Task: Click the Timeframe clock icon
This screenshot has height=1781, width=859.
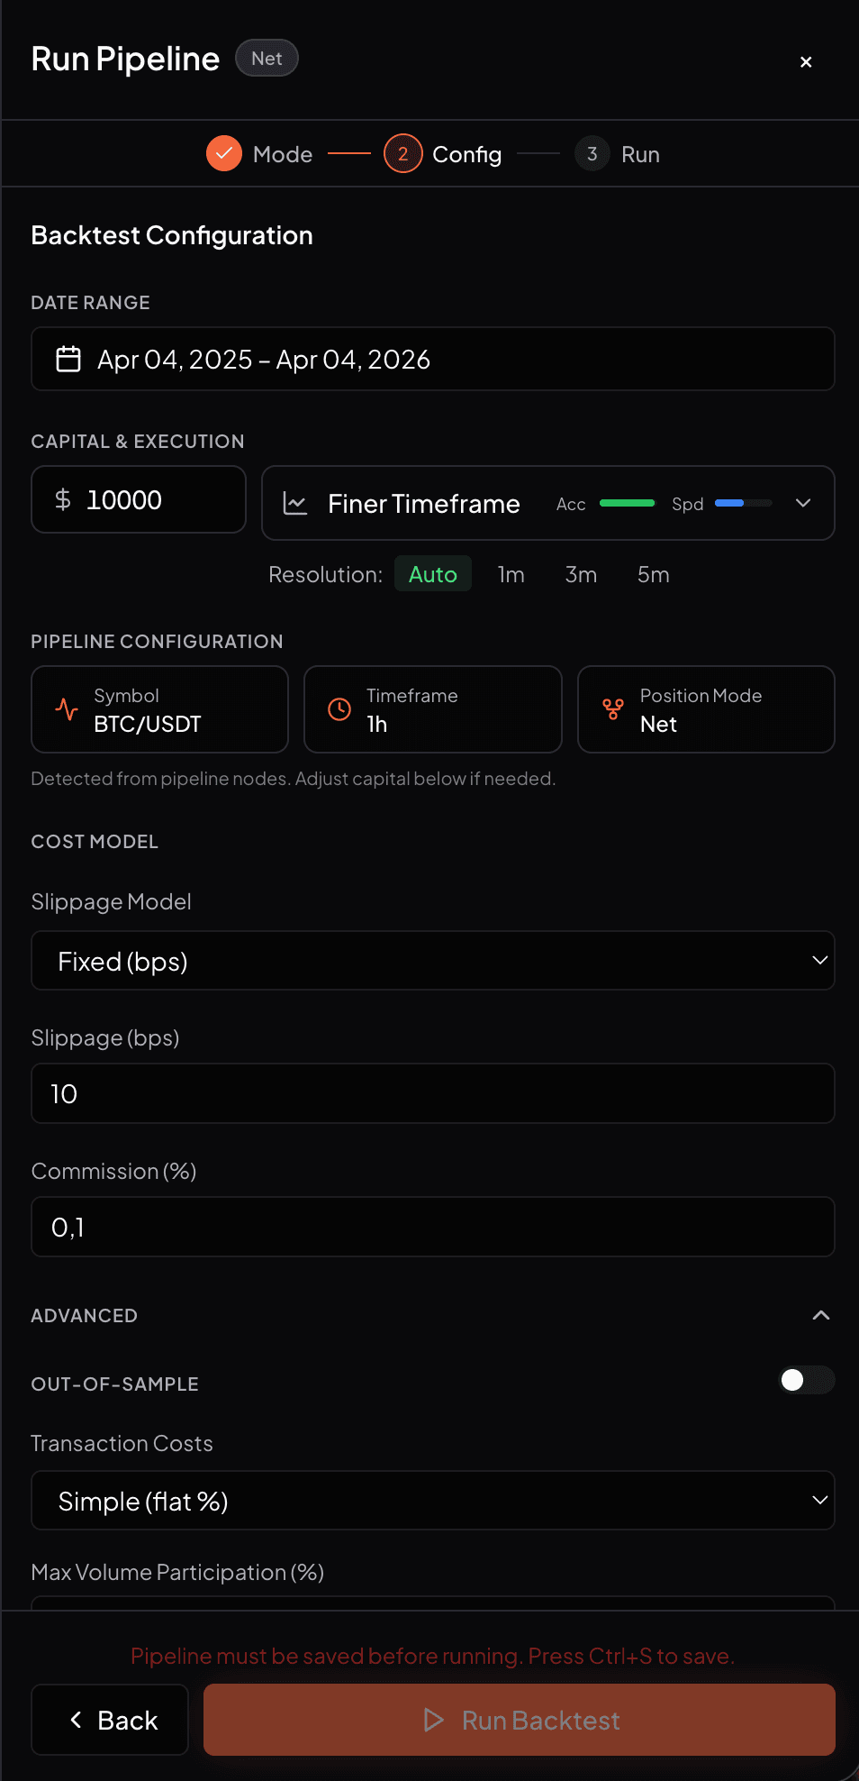Action: point(339,709)
